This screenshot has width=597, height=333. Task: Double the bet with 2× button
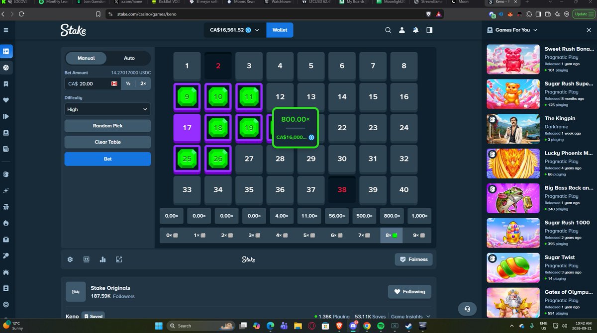pyautogui.click(x=143, y=83)
